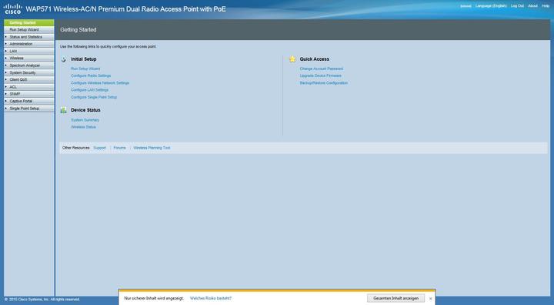This screenshot has width=554, height=305.
Task: Open Configure Radio Settings link
Action: [x=91, y=75]
